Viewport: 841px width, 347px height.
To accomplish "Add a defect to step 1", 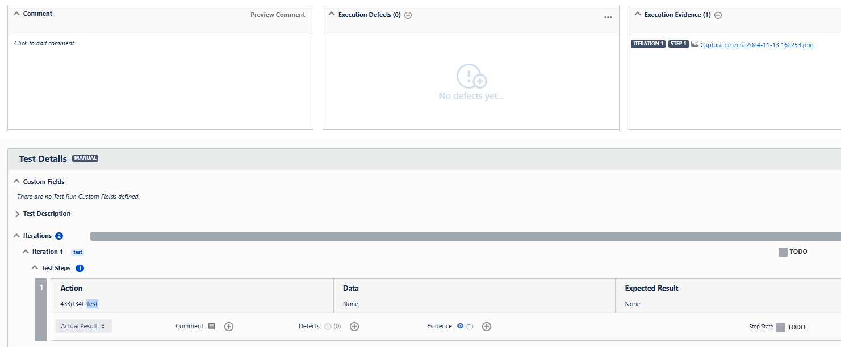I will click(x=354, y=327).
